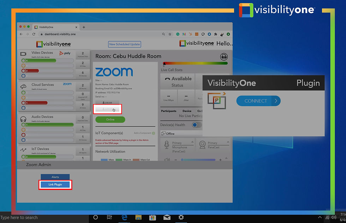This screenshot has height=223, width=346.
Task: Click the green Online status button
Action: [110, 119]
